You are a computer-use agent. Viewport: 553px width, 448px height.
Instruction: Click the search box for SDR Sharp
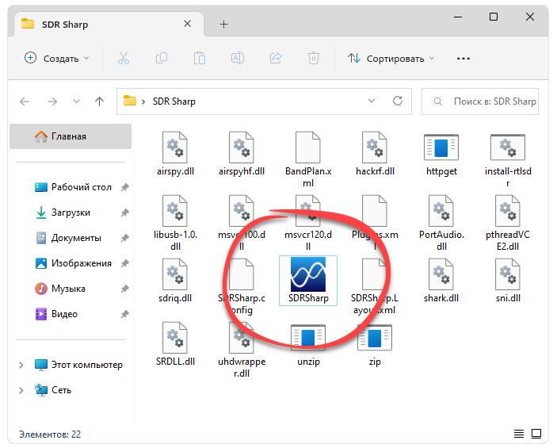click(x=485, y=101)
